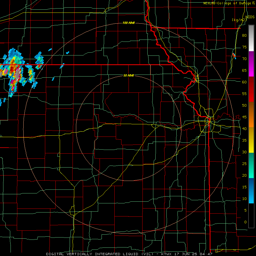Click the scale value 35
Image resolution: width=256 pixels, height=256 pixels.
pyautogui.click(x=244, y=141)
